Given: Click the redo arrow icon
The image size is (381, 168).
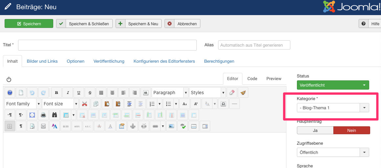Looking at the screenshot, I should click(43, 93).
